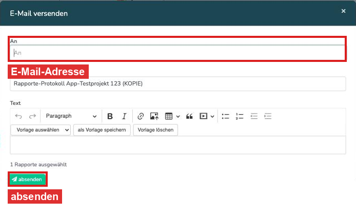Send the email with the absenden button

click(x=28, y=179)
